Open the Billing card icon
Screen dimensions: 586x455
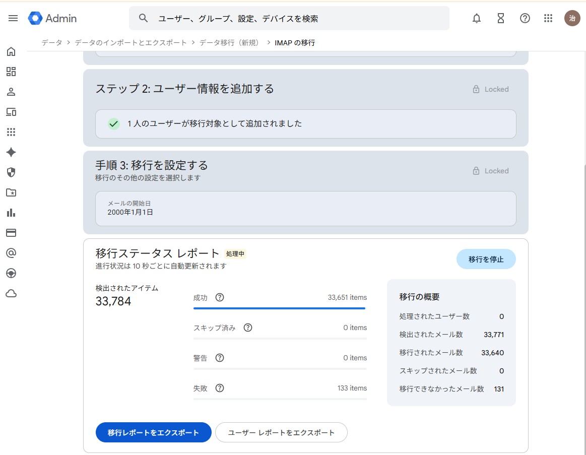pyautogui.click(x=11, y=233)
